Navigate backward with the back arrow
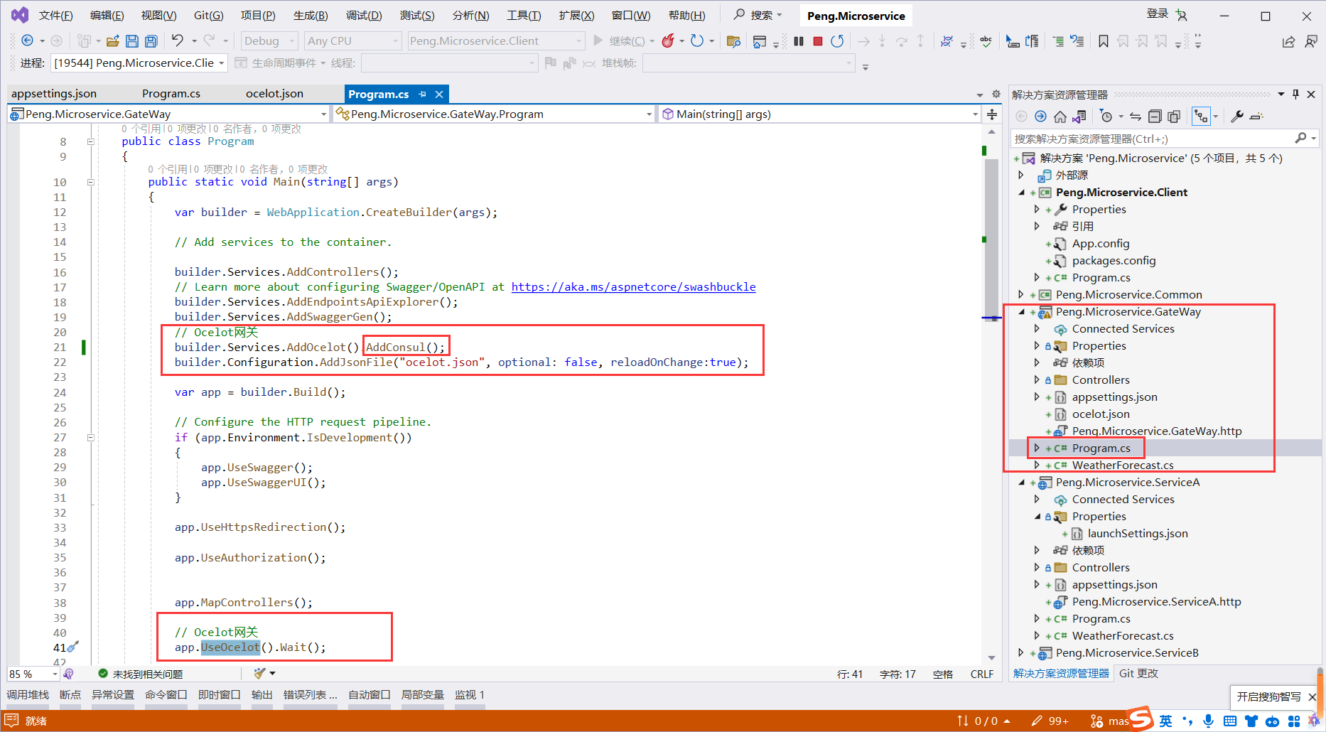The height and width of the screenshot is (732, 1326). click(x=27, y=41)
